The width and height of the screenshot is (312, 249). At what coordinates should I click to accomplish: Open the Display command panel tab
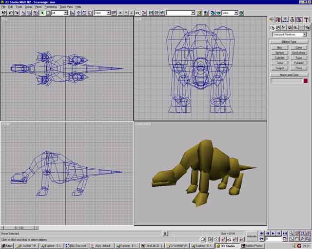(x=299, y=20)
